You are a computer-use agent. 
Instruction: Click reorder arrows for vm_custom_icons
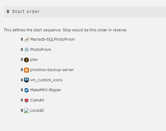click(x=22, y=80)
